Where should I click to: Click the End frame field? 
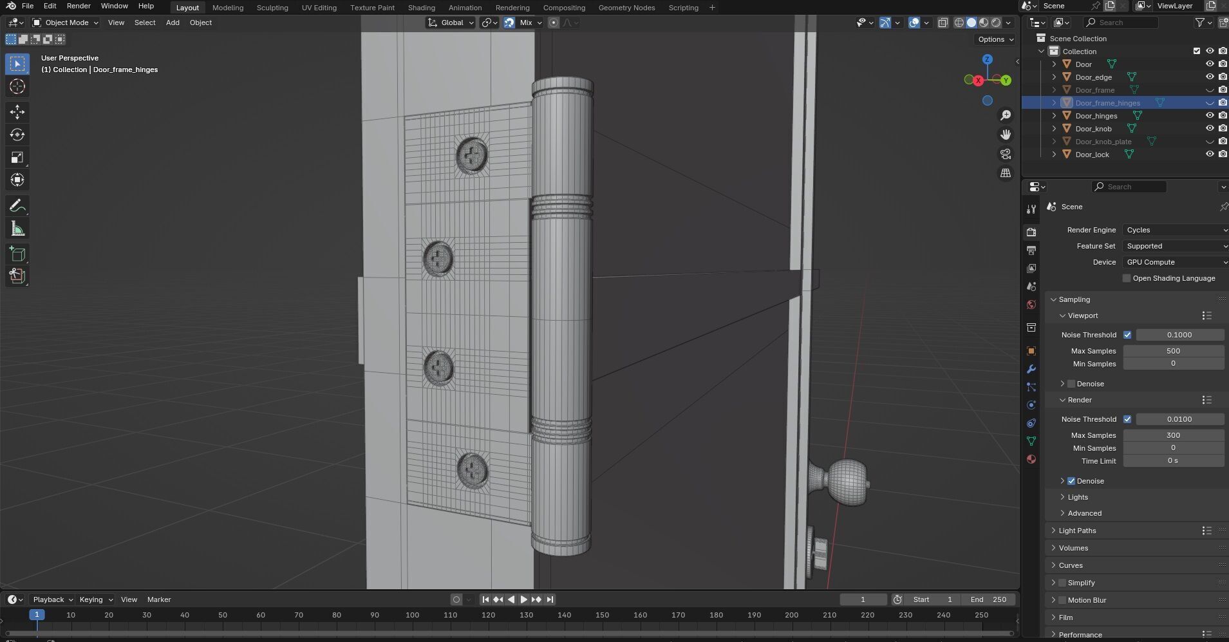(988, 600)
